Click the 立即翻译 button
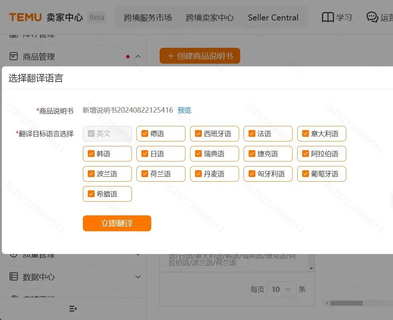Screen dimensions: 393x320 tap(117, 223)
